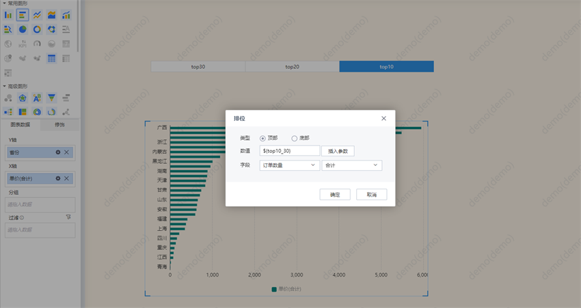
Task: Select the horizontal bar chart icon
Action: (x=23, y=15)
